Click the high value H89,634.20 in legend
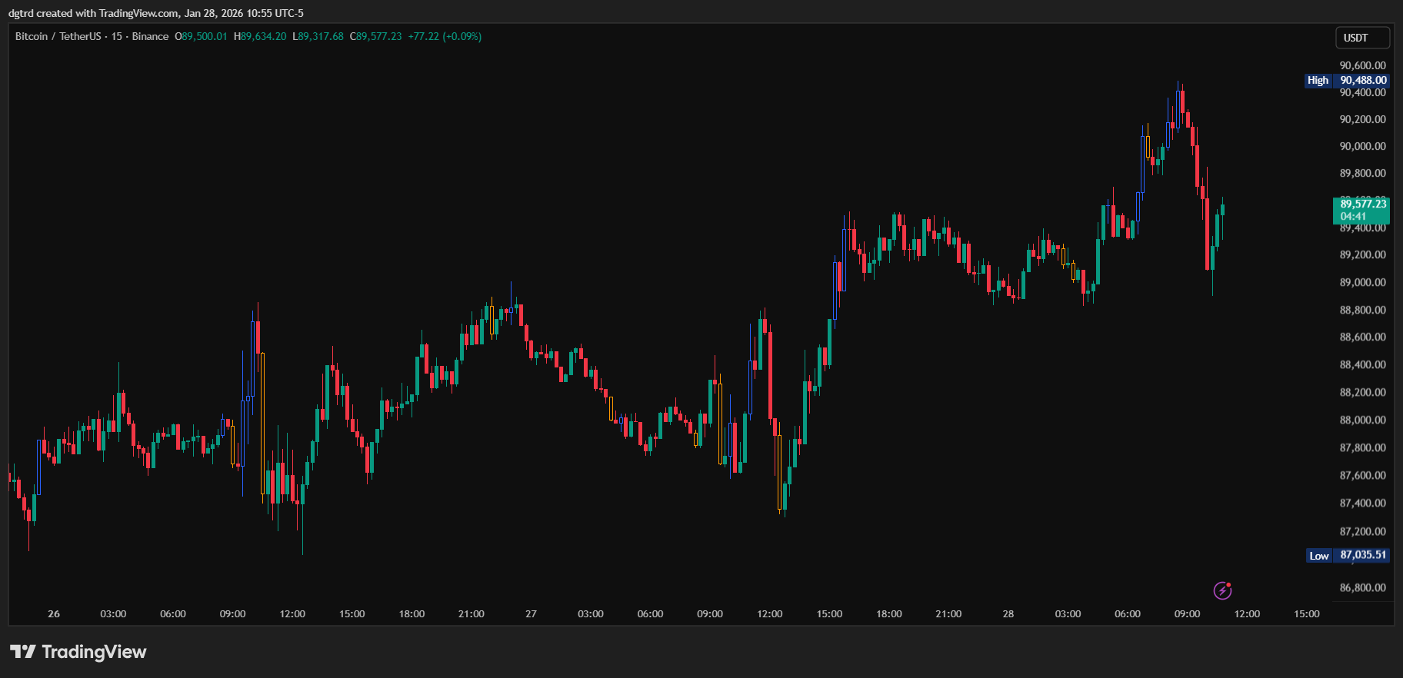 pos(260,36)
